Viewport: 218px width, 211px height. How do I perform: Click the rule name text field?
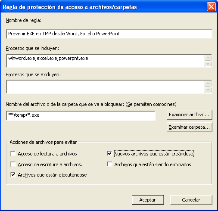[x=109, y=34]
